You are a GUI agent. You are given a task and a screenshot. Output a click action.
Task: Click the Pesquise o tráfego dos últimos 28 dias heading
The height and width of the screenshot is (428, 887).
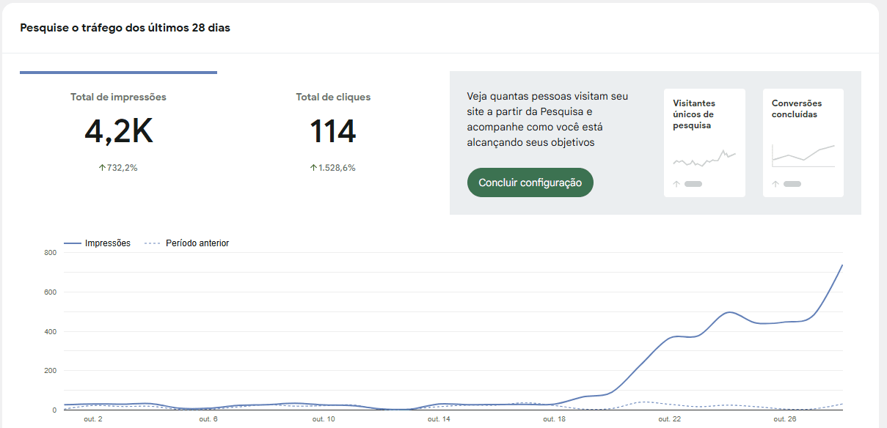(125, 29)
